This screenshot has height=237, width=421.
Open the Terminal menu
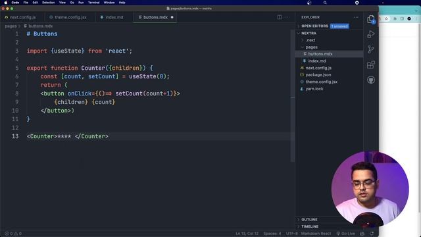tap(93, 3)
